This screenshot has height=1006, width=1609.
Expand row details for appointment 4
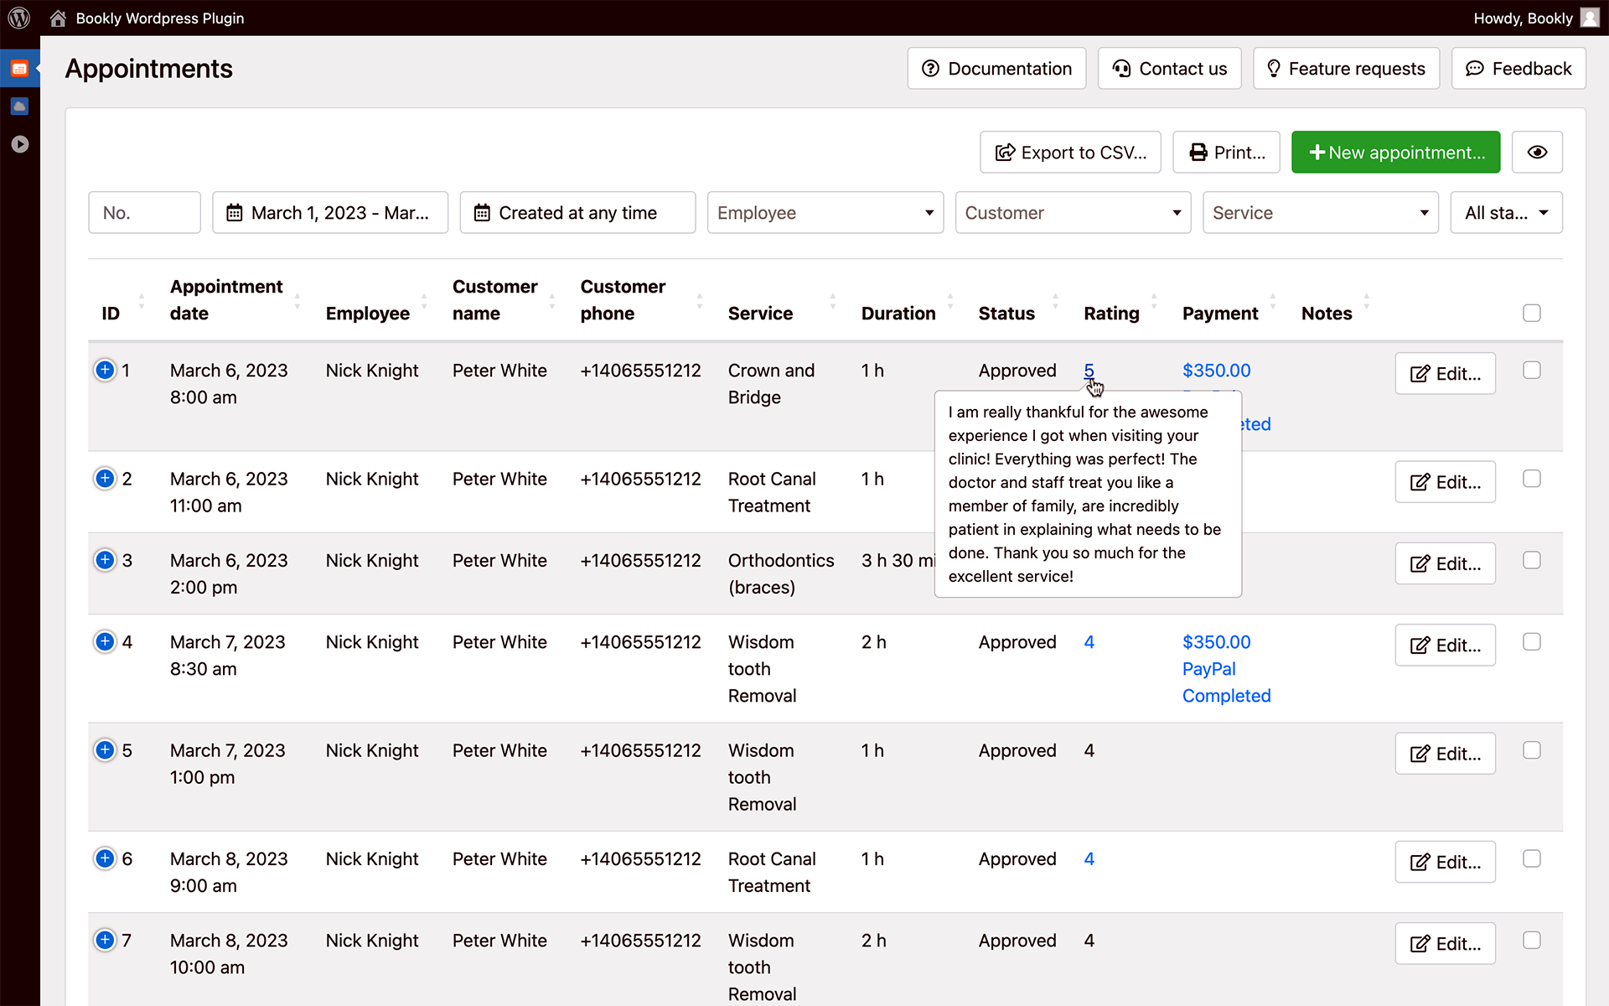[x=105, y=641]
